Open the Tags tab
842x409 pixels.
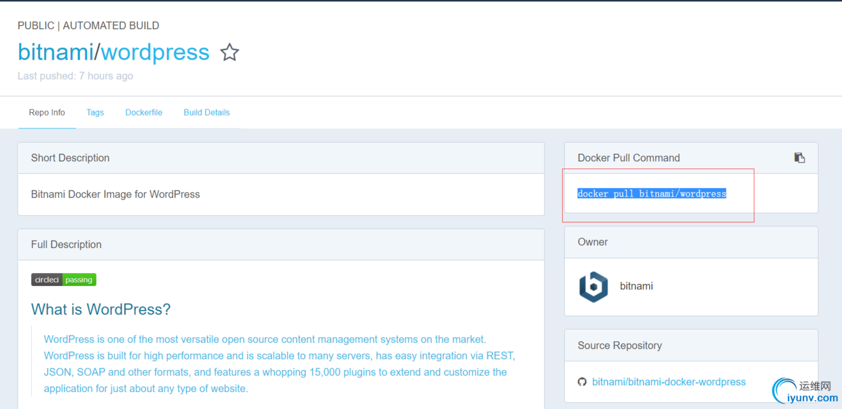(95, 113)
